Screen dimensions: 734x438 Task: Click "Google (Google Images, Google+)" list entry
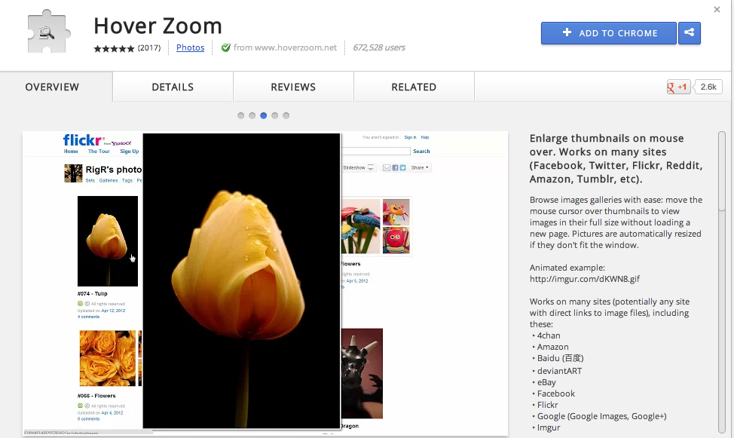[x=602, y=416]
